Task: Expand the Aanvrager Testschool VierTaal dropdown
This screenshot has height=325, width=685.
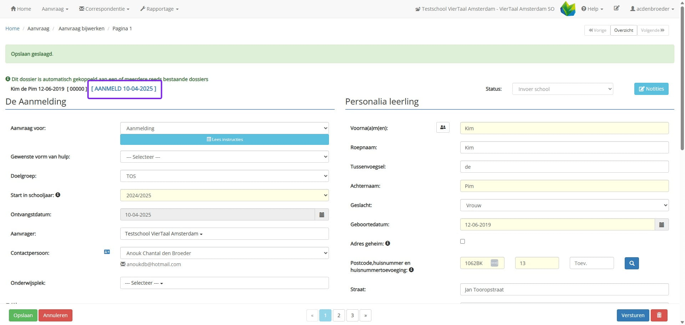Action: [224, 234]
